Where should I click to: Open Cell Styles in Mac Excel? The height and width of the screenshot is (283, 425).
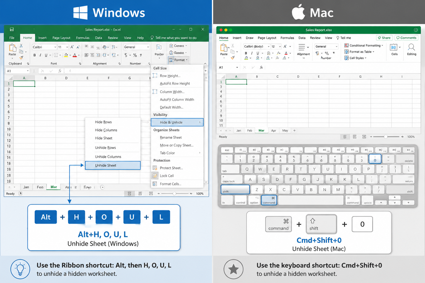pyautogui.click(x=355, y=58)
